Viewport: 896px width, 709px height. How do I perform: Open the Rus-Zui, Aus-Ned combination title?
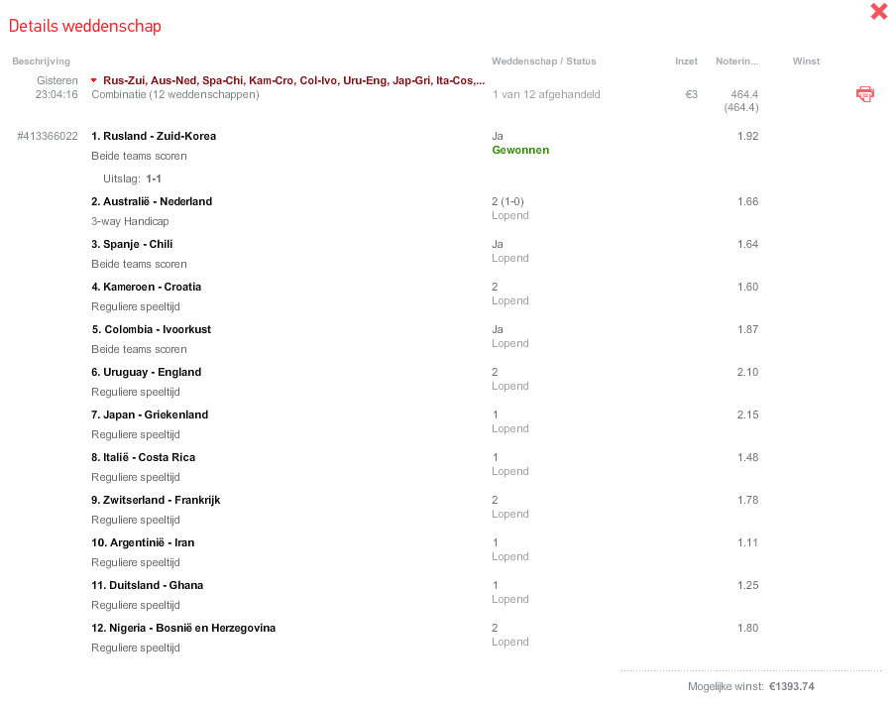[x=293, y=80]
